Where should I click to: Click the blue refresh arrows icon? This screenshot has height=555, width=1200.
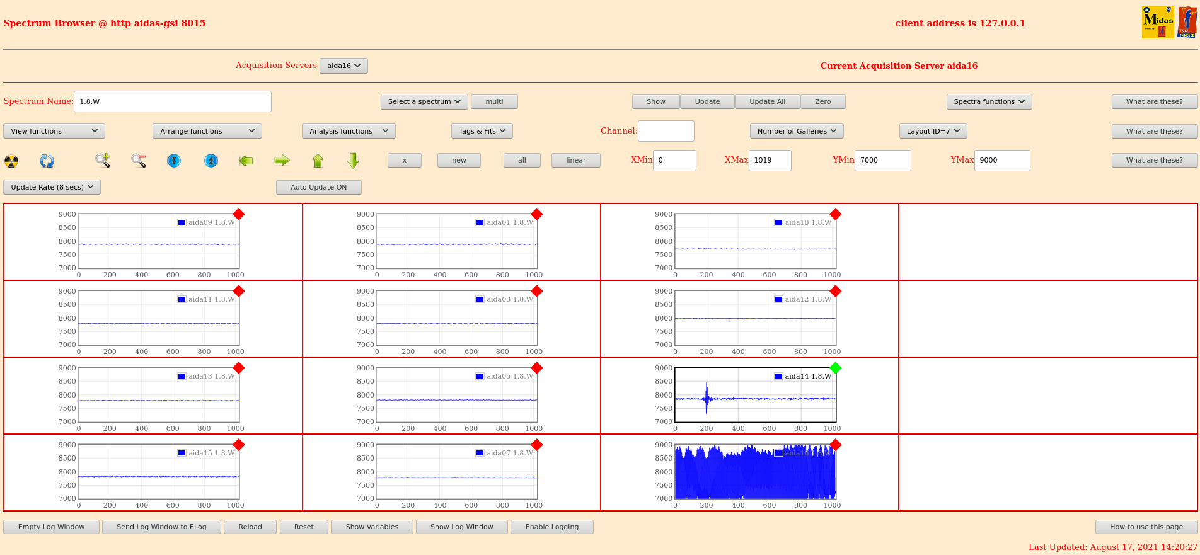(47, 161)
